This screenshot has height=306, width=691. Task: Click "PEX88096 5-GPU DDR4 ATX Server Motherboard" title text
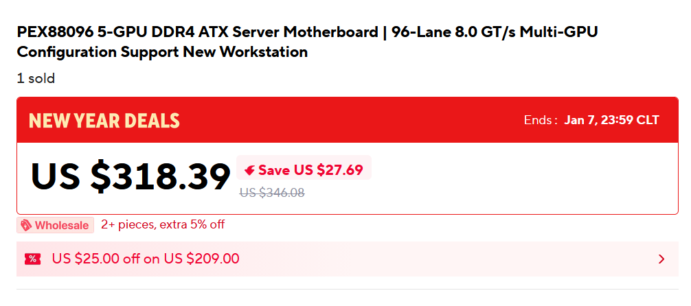[x=197, y=32]
